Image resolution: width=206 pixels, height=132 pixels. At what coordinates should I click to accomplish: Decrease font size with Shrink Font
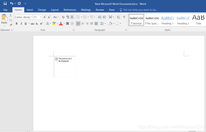coord(49,17)
